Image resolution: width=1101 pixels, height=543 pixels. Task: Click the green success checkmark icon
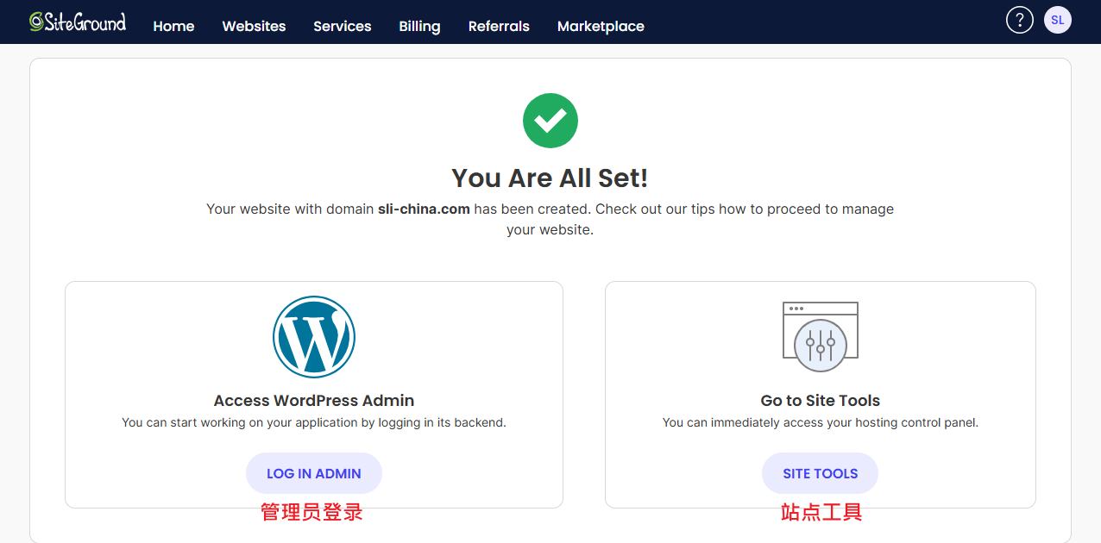tap(550, 121)
